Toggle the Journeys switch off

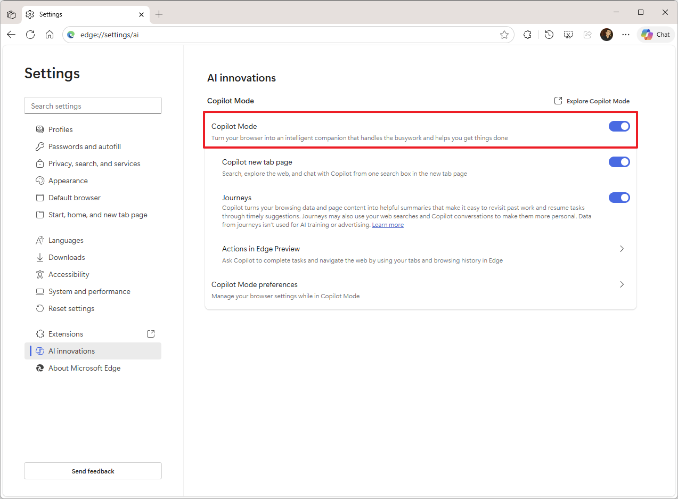[619, 198]
